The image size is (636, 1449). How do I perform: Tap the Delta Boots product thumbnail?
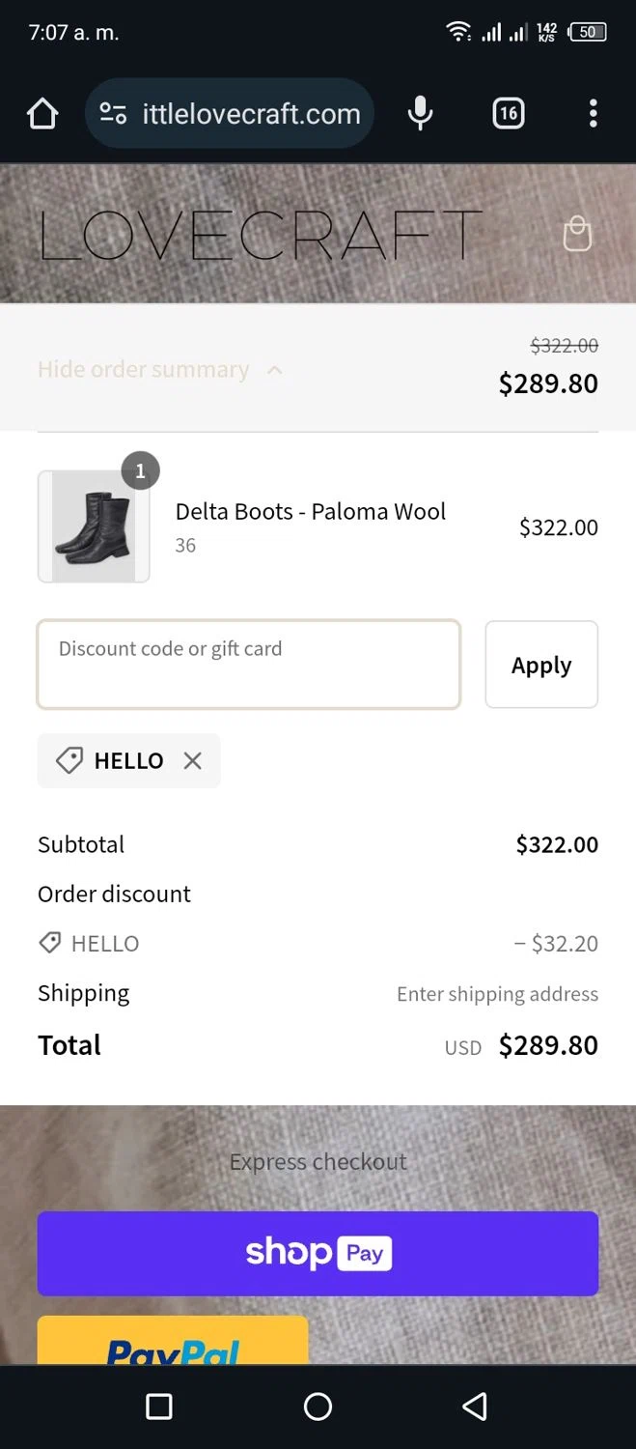(94, 526)
